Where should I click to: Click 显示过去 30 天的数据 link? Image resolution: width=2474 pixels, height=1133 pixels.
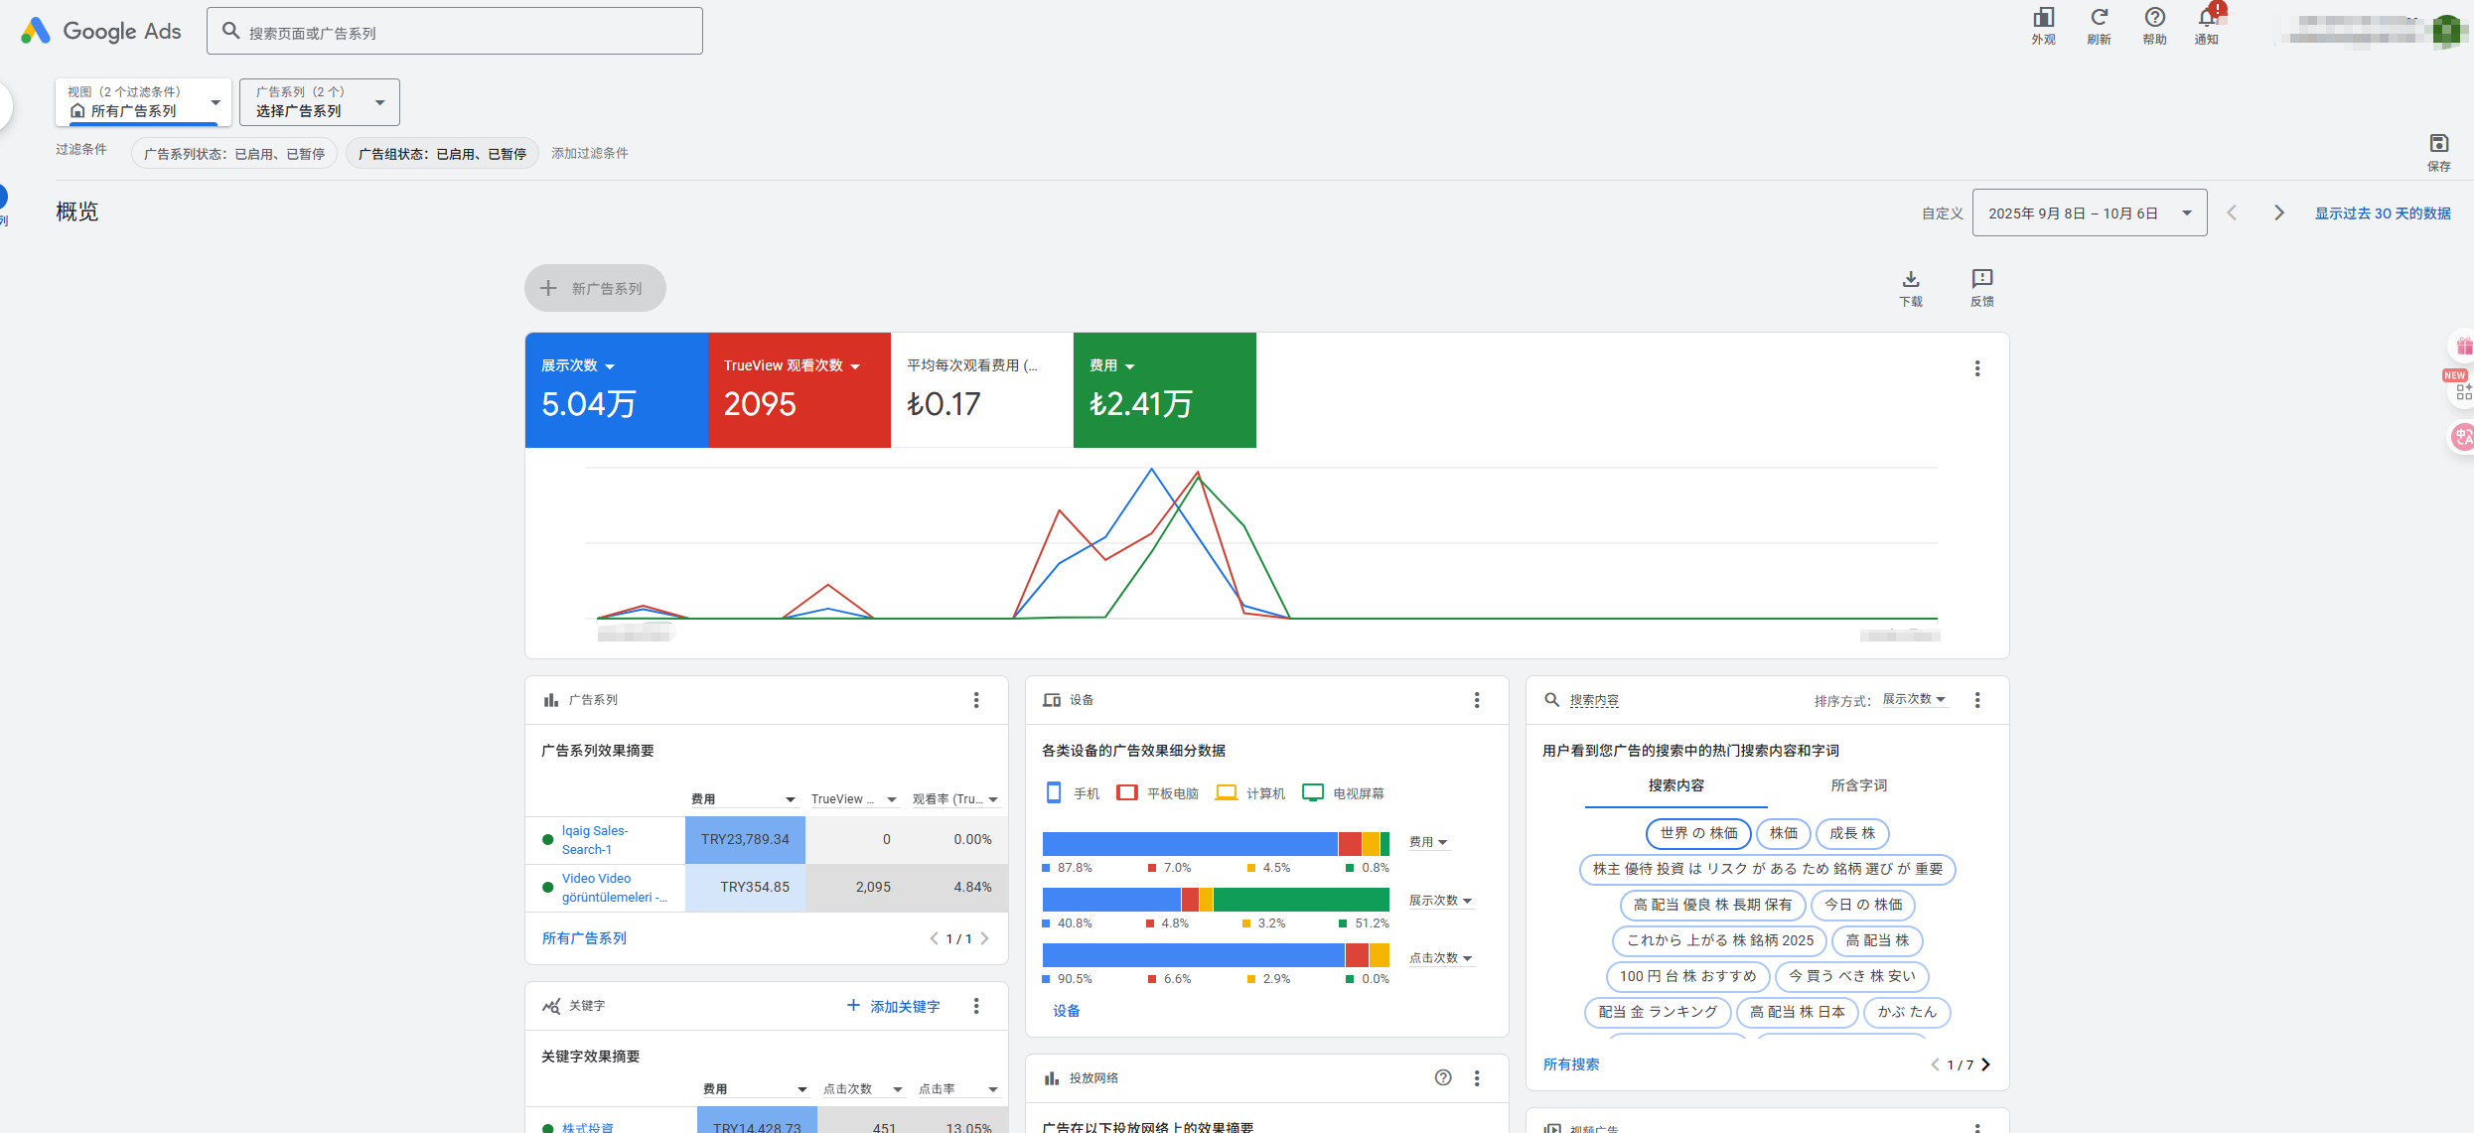point(2382,213)
